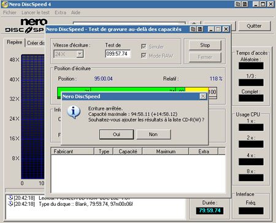
Task: Click Oui in the Nero DiscSpeed message
Action: click(117, 134)
